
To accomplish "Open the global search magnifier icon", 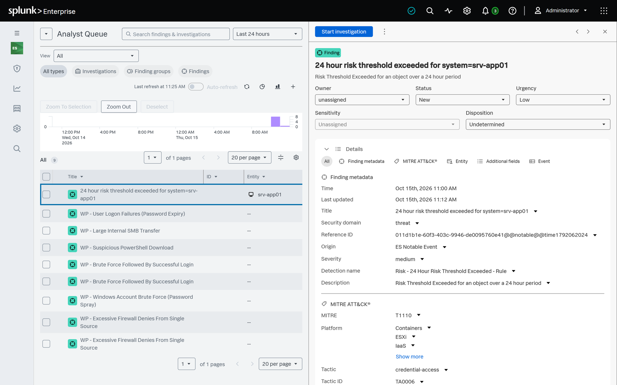I will [x=430, y=11].
